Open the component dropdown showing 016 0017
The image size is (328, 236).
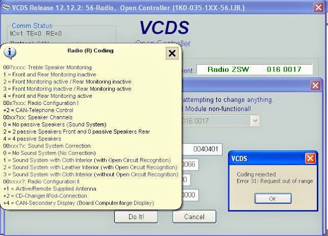[x=255, y=121]
